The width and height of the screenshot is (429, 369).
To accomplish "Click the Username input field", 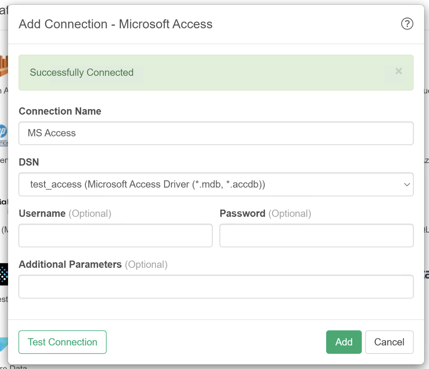I will tap(116, 236).
